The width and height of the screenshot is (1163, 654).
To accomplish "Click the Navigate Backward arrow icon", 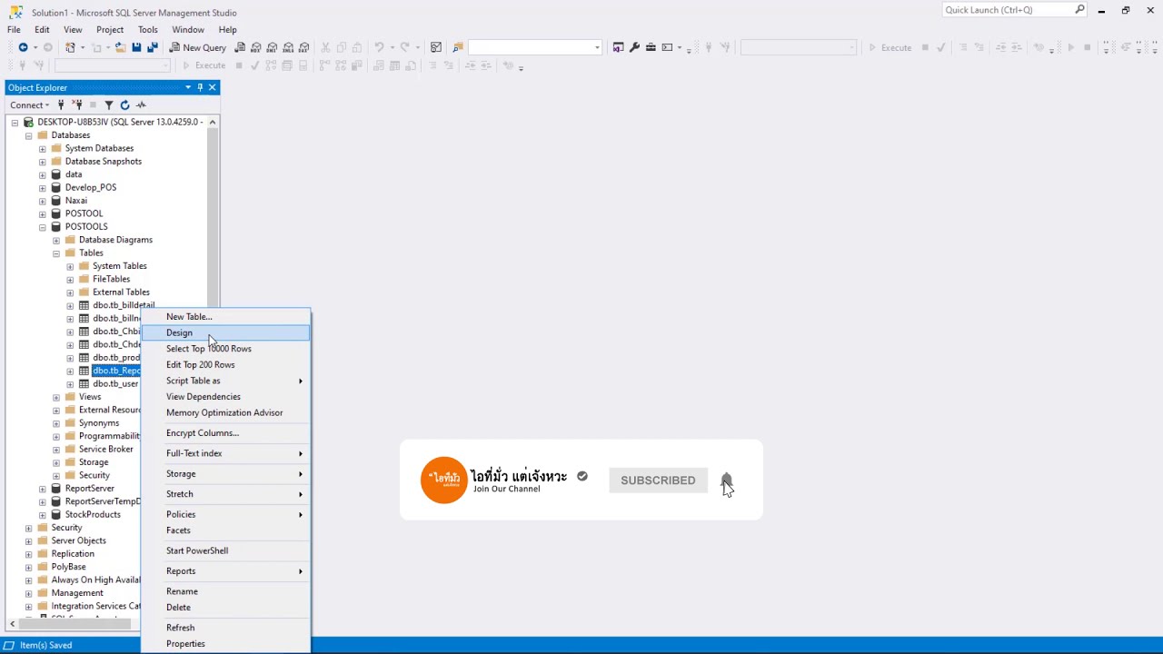I will pos(23,47).
